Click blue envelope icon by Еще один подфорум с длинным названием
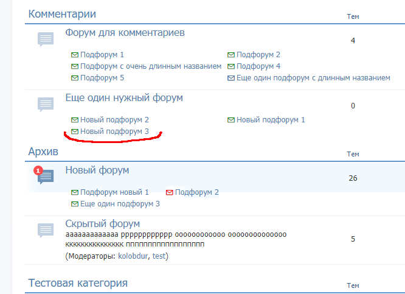The image size is (405, 294). 231,78
